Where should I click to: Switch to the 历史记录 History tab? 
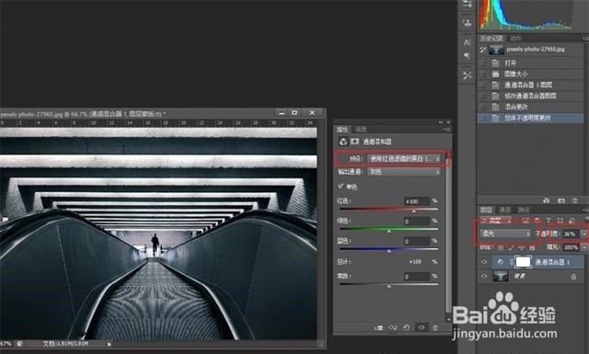pyautogui.click(x=491, y=39)
